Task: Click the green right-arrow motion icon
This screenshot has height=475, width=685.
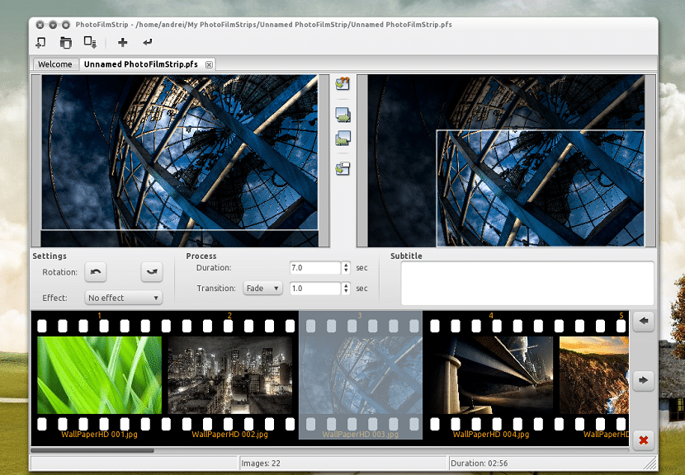Action: pyautogui.click(x=343, y=114)
